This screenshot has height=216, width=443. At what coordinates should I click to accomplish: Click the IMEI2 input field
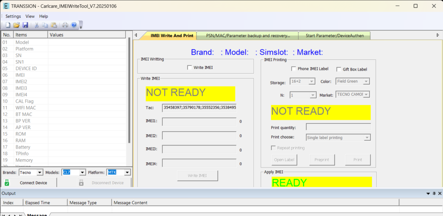[199, 136]
